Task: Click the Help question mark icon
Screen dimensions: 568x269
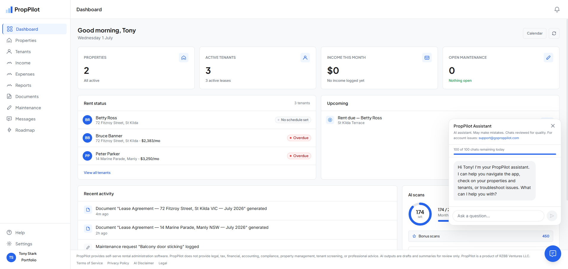Action: click(x=9, y=233)
